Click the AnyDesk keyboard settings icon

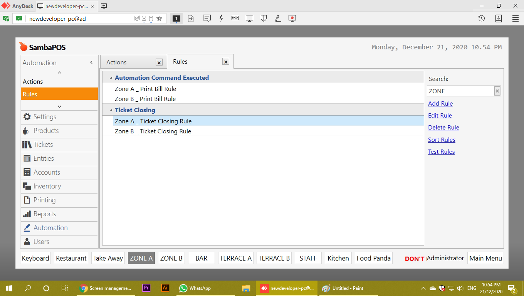point(235,18)
